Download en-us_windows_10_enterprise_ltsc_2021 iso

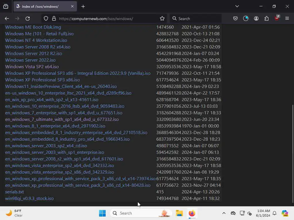tap(68, 93)
